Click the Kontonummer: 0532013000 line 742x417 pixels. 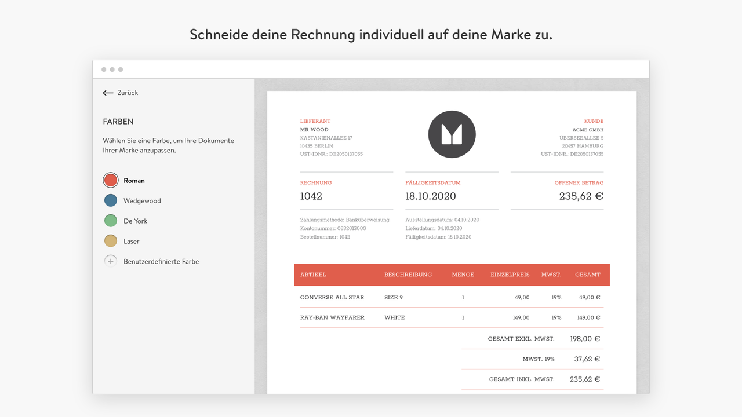pyautogui.click(x=333, y=229)
